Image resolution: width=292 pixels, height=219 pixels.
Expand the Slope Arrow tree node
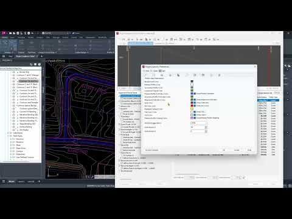tap(11, 148)
